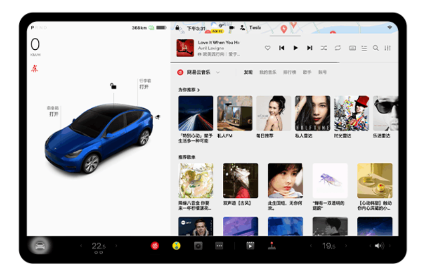This screenshot has width=422, height=274.
Task: Like the current song with heart icon
Action: click(268, 48)
